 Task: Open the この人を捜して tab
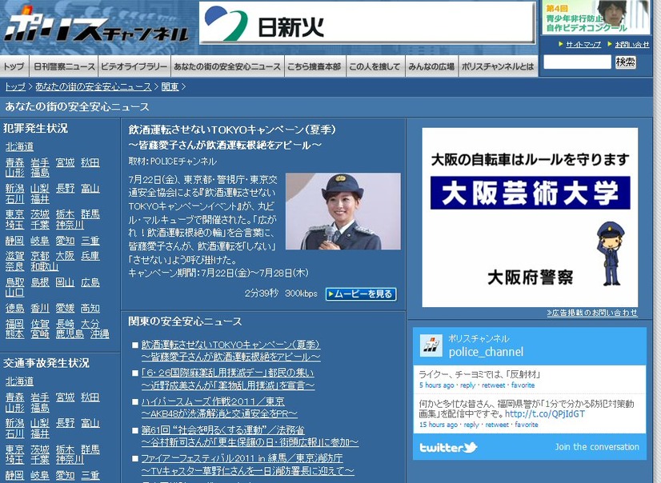pos(375,66)
